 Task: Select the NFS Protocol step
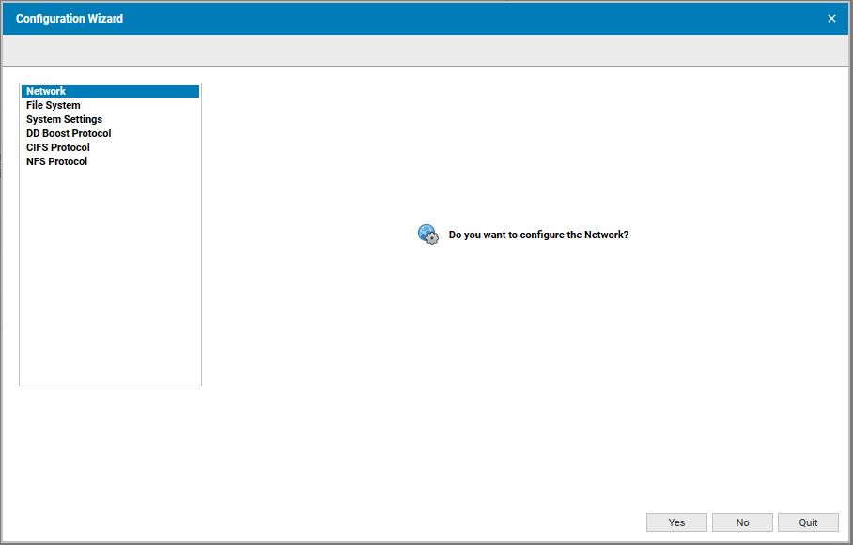tap(111, 162)
